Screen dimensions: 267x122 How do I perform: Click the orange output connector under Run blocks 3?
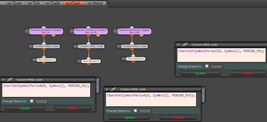click(x=88, y=64)
